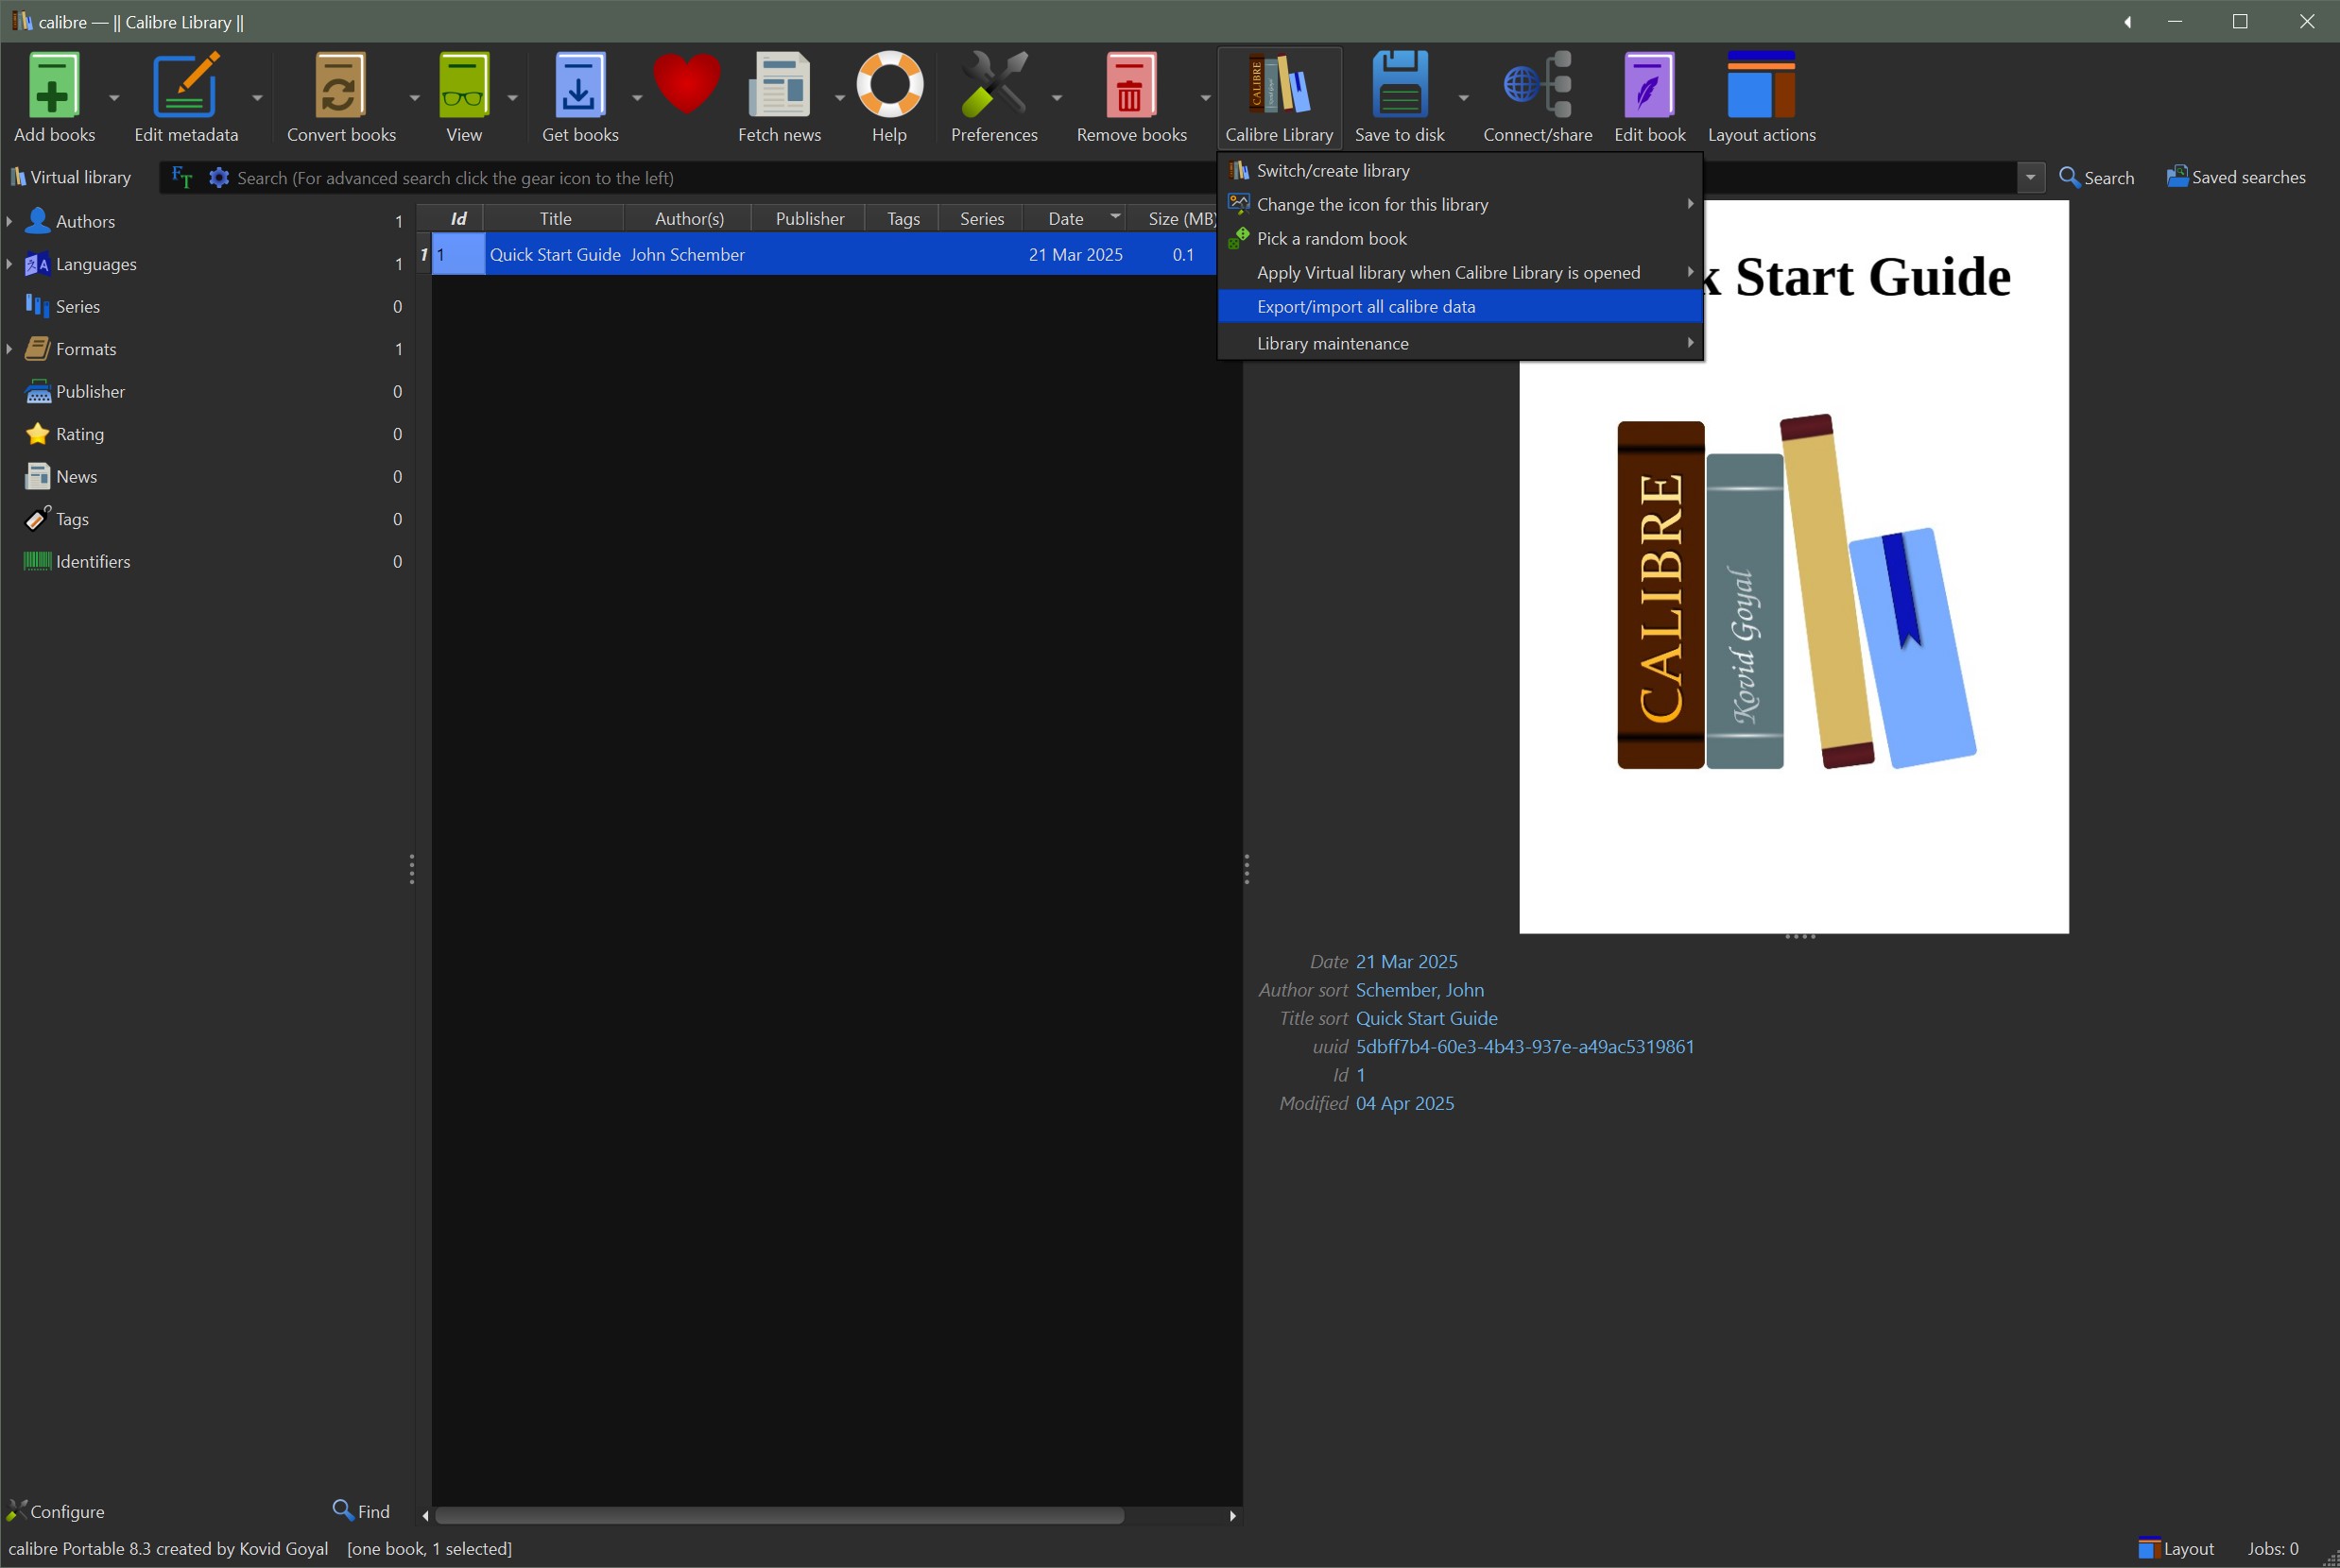
Task: Open Preferences with the wrench icon
Action: pyautogui.click(x=992, y=86)
